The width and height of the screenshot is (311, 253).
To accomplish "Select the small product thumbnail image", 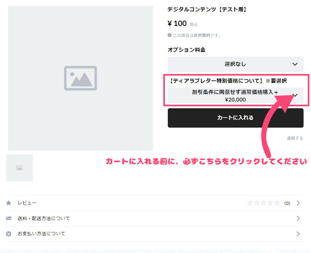I will coord(19,168).
